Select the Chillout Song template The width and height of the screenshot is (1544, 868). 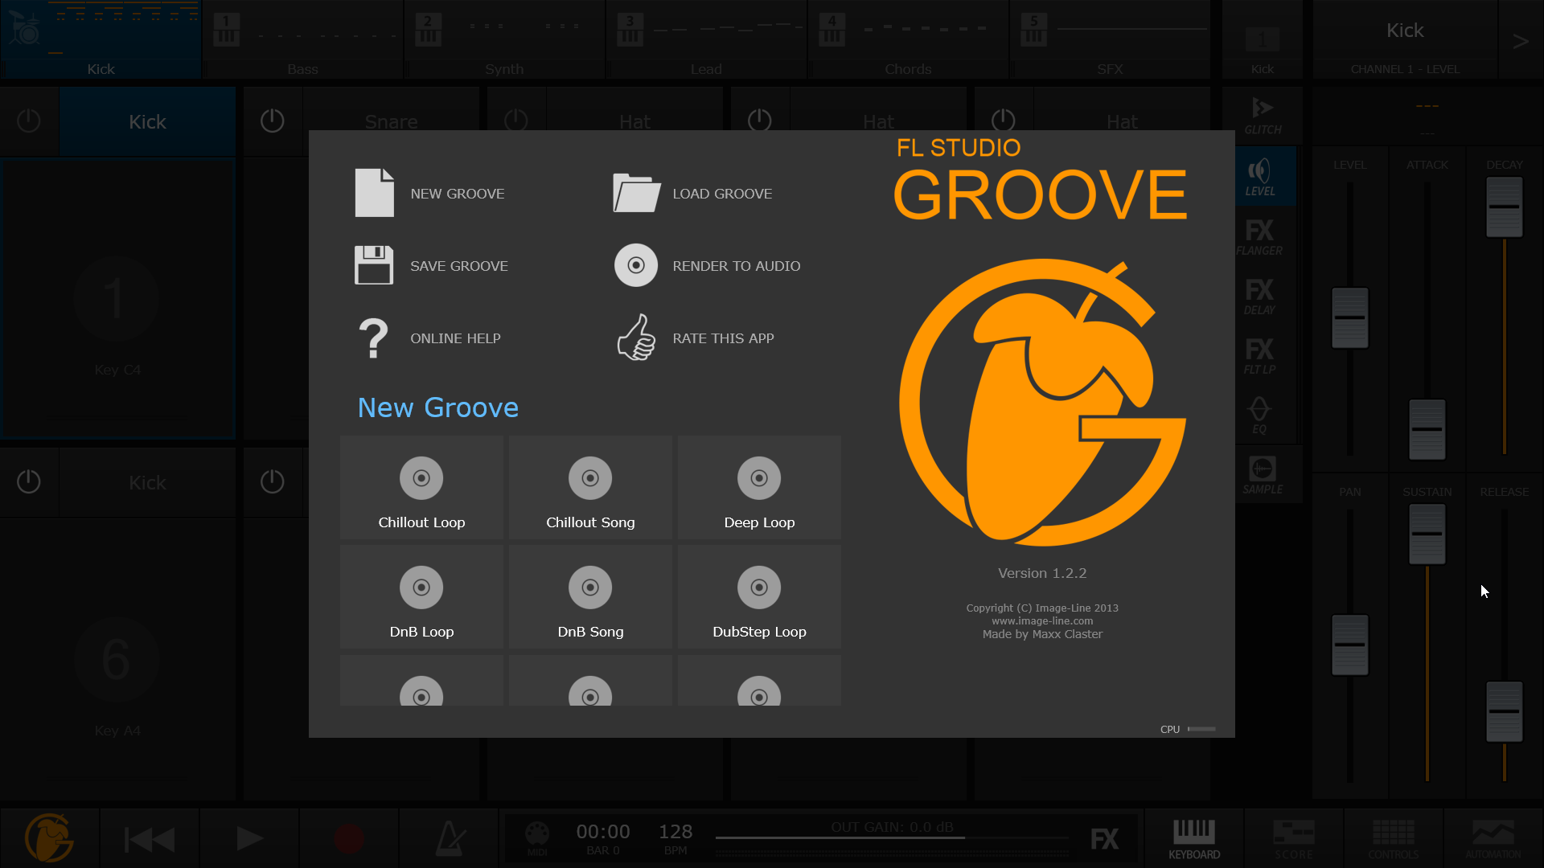(x=590, y=488)
